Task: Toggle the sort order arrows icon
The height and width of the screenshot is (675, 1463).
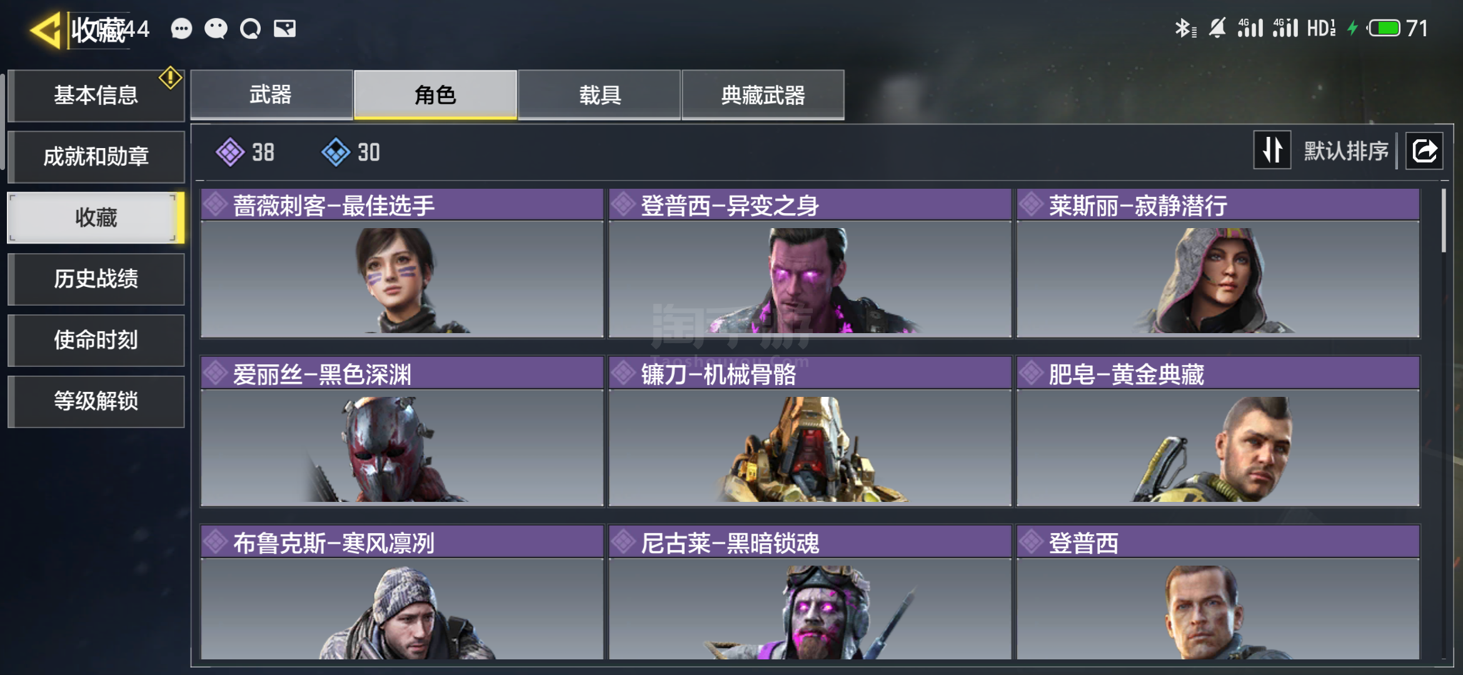Action: 1272,150
